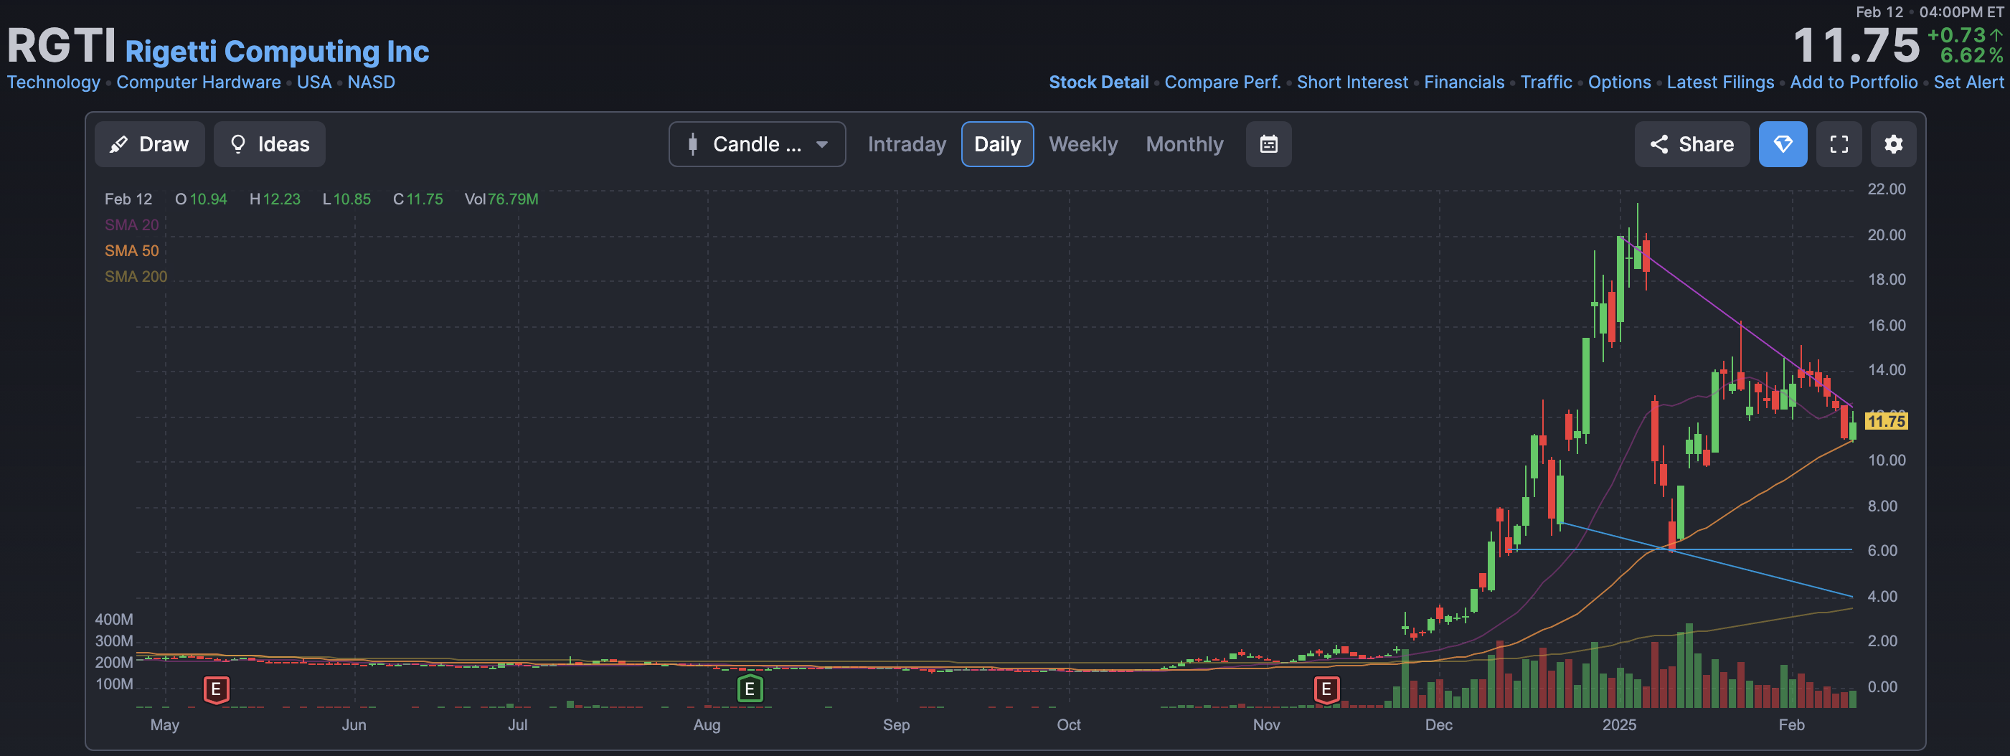Open Financials page

1464,82
